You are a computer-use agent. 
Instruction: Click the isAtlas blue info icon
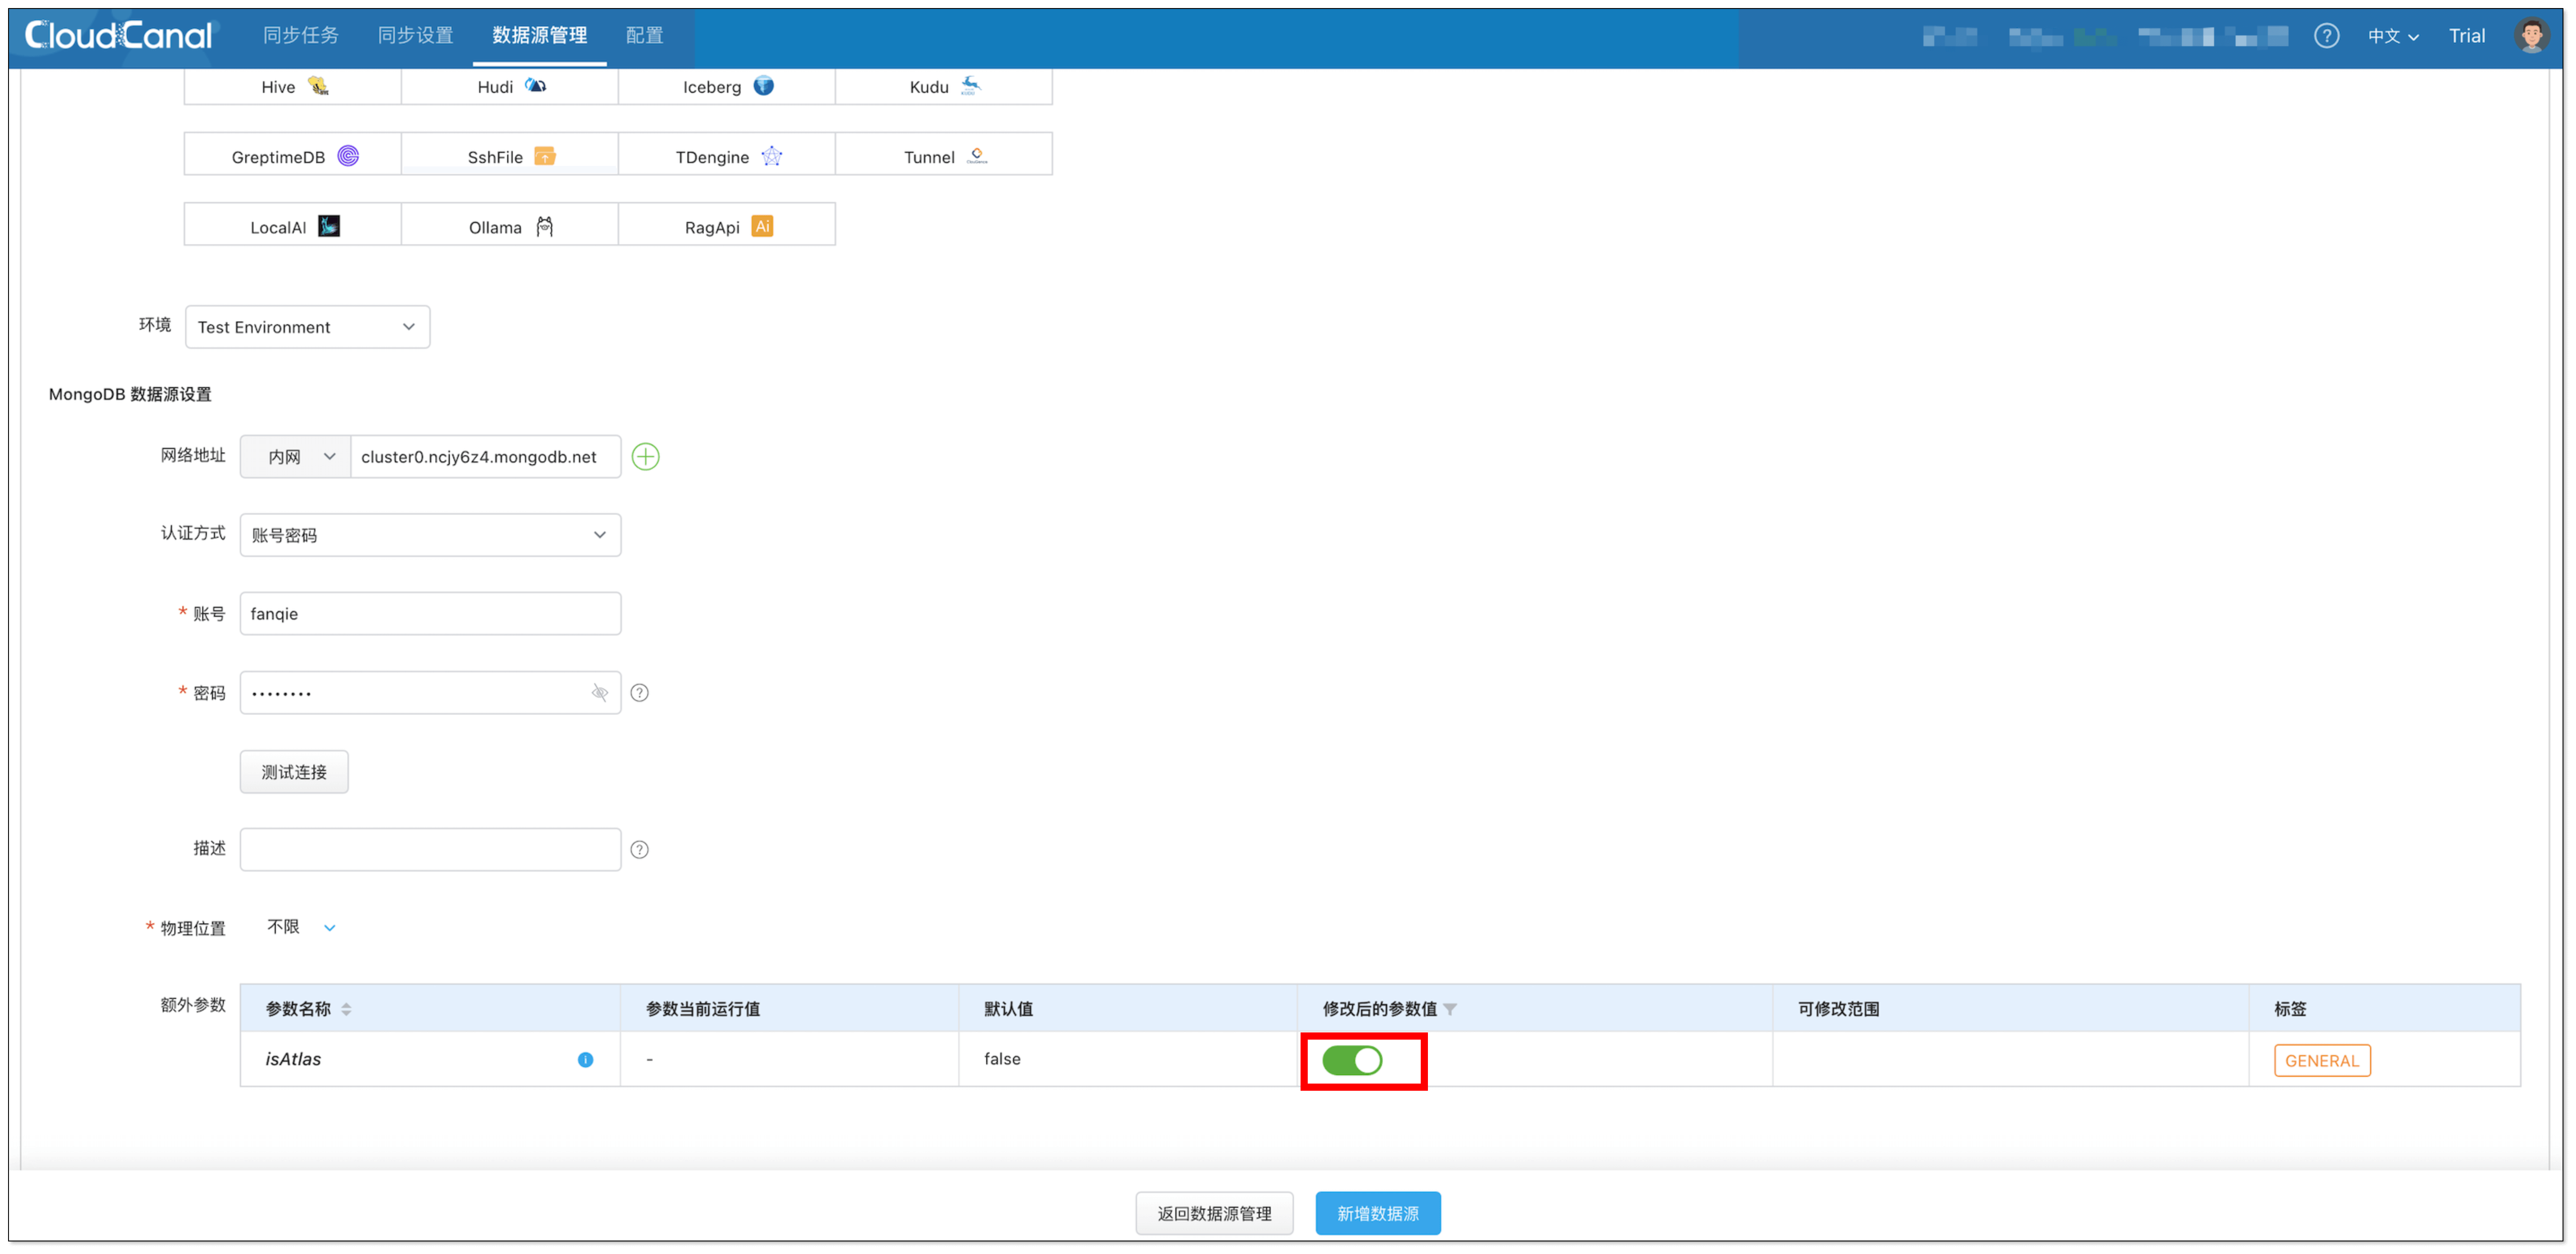pyautogui.click(x=585, y=1060)
